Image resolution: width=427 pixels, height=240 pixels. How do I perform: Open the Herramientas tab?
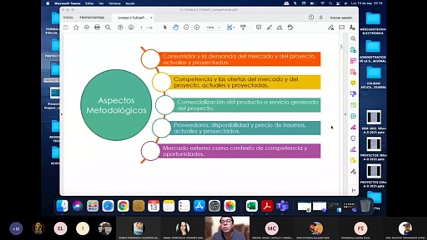[92, 17]
